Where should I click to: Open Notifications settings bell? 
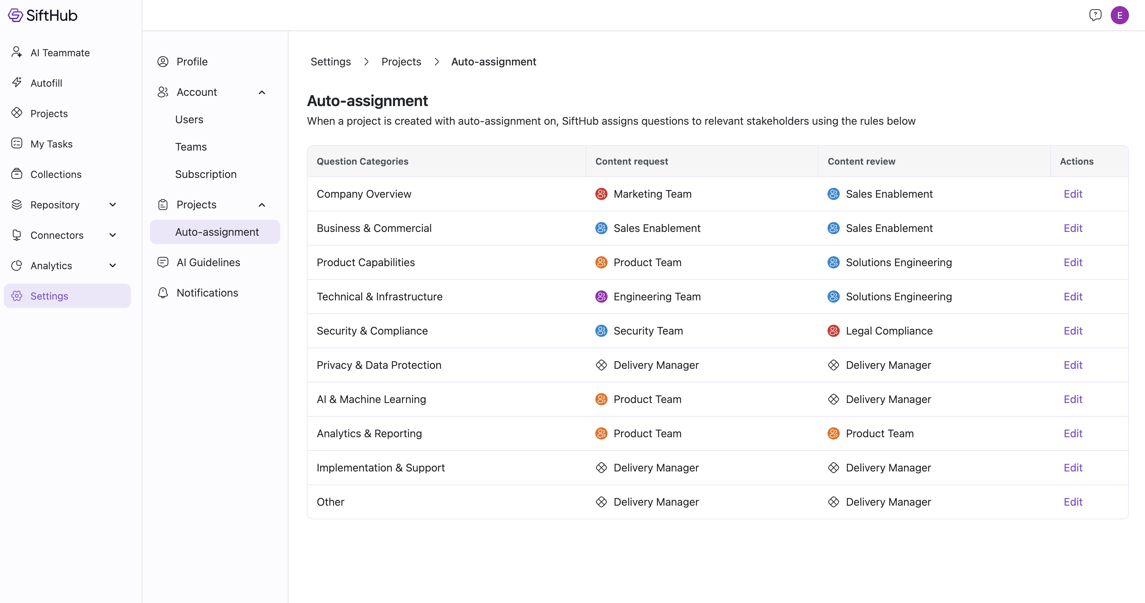pos(163,293)
